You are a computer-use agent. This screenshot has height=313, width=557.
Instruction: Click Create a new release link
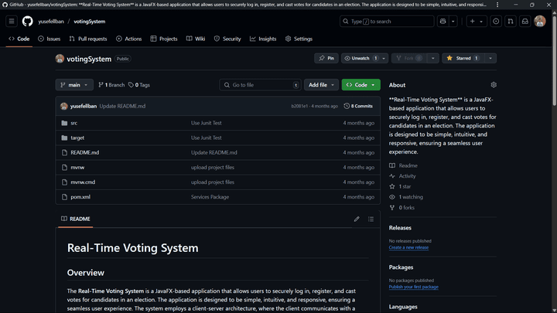click(x=408, y=247)
